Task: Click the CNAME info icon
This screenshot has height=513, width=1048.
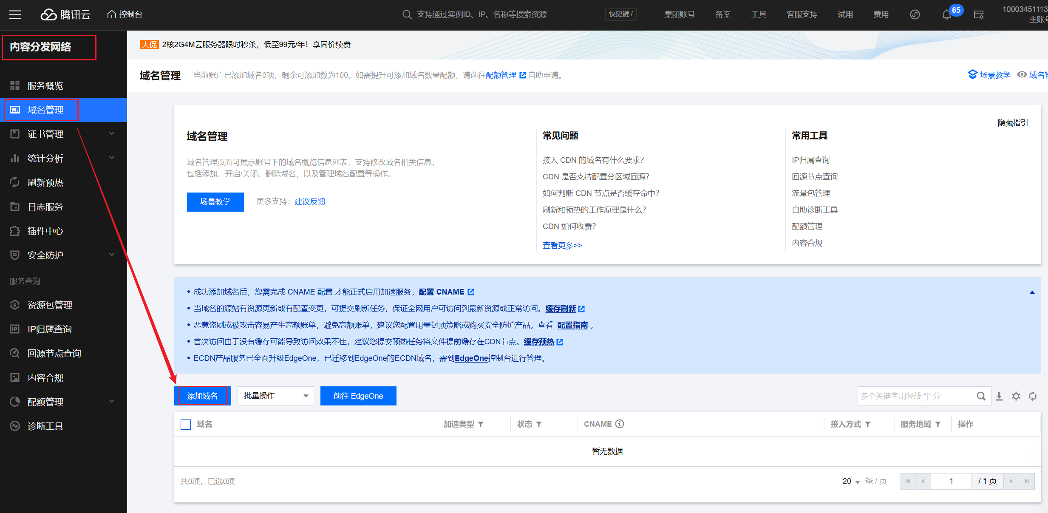Action: [620, 424]
